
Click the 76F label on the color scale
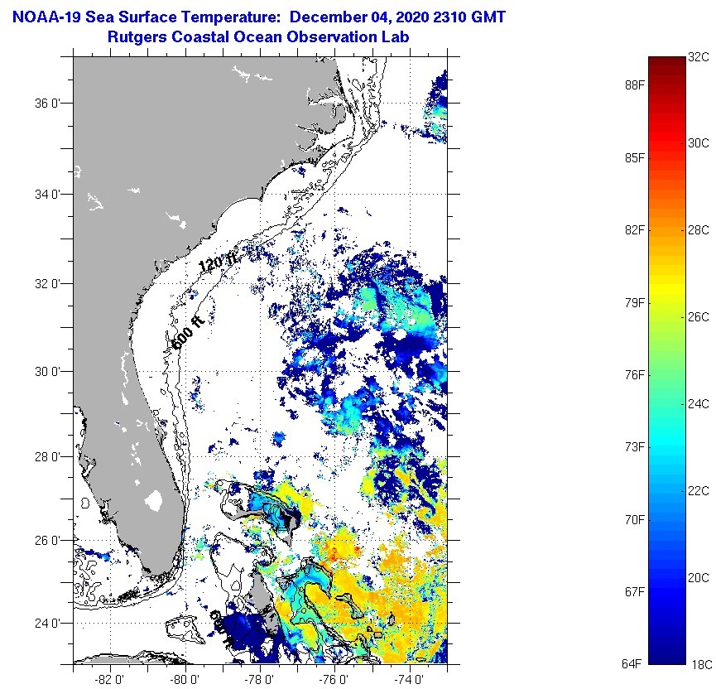(x=635, y=375)
